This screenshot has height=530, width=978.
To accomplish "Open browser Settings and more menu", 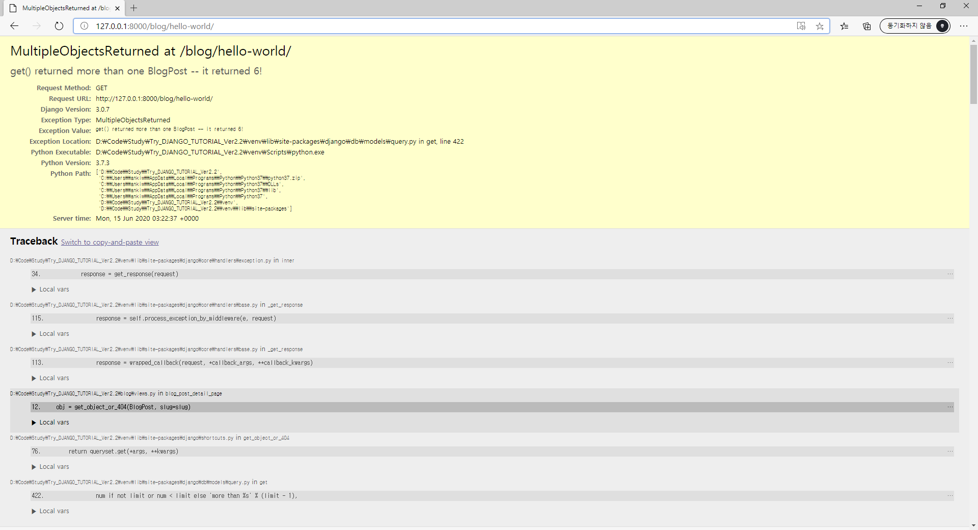I will click(x=964, y=26).
